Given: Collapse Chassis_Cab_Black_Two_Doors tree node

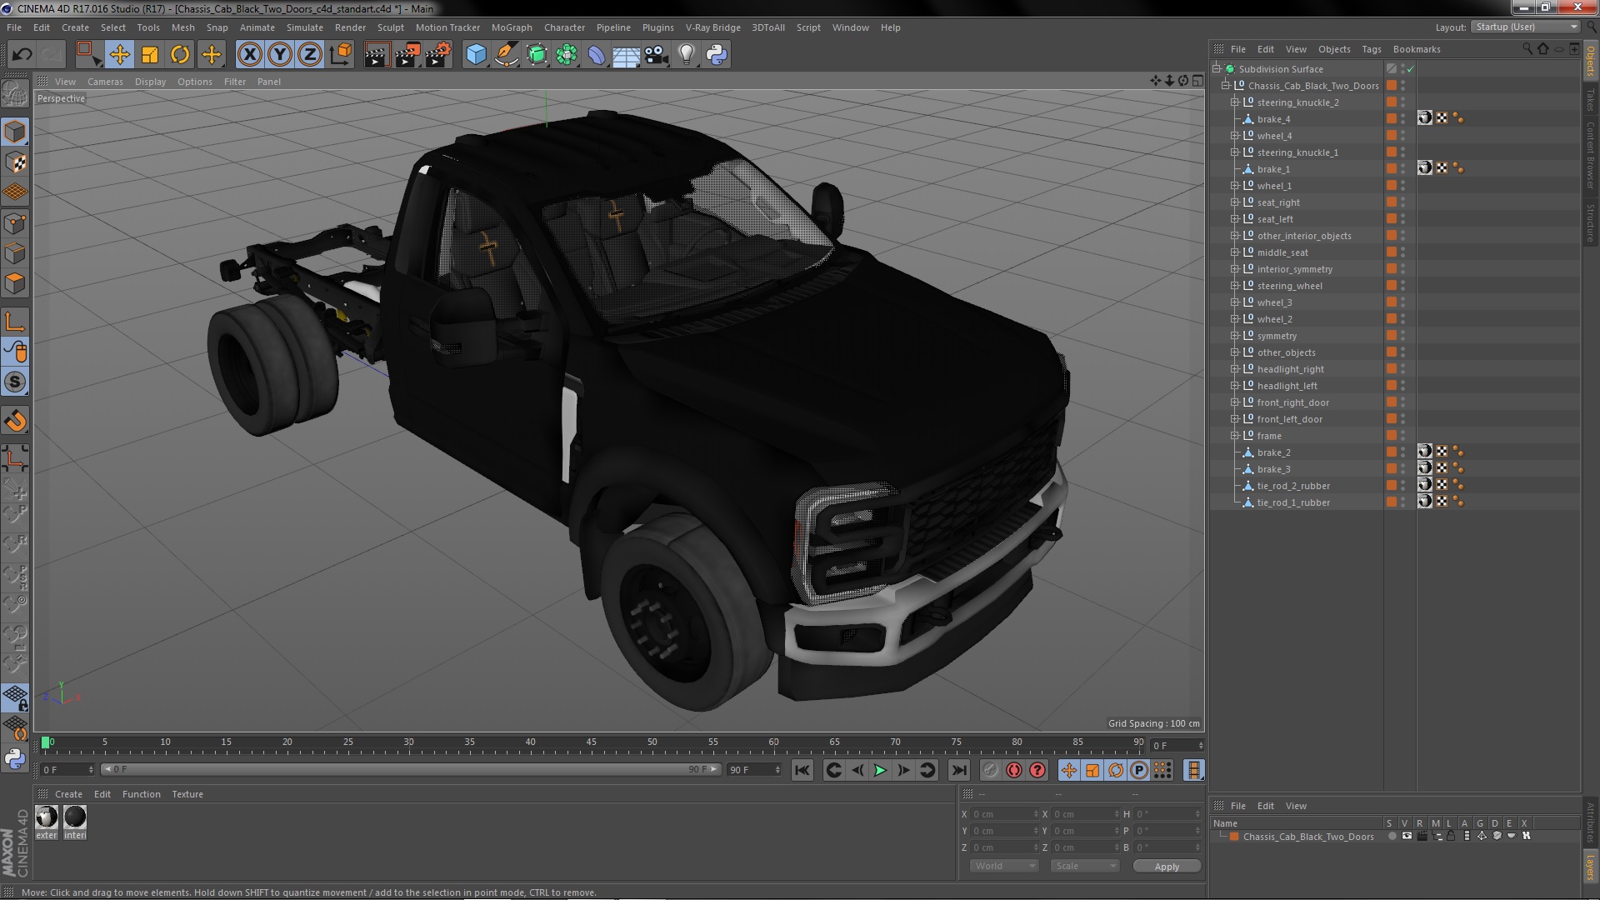Looking at the screenshot, I should tap(1226, 86).
